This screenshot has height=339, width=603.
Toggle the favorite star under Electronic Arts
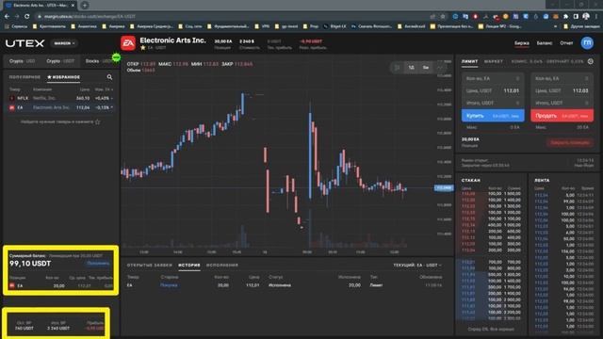point(142,48)
